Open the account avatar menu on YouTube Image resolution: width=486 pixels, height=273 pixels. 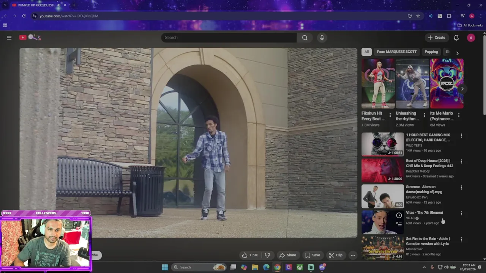[471, 38]
